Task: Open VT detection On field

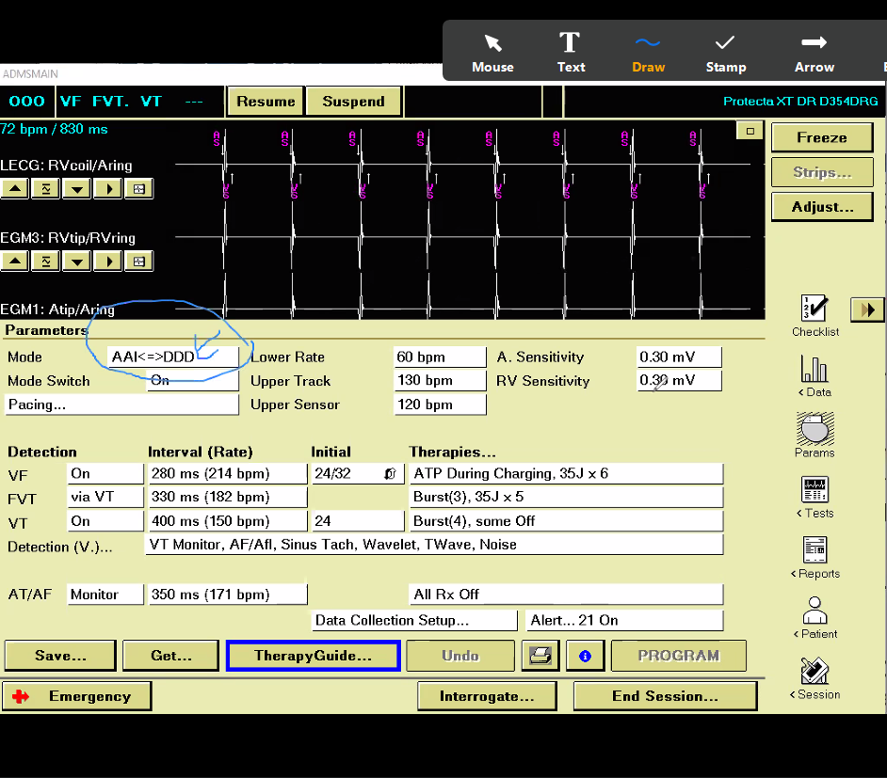Action: coord(105,521)
